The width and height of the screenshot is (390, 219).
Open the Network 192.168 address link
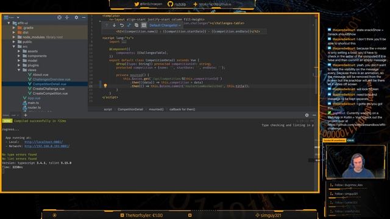(47, 146)
